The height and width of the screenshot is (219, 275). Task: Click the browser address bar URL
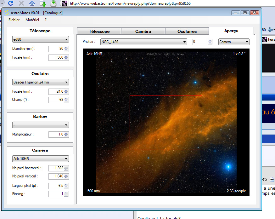tap(130, 3)
